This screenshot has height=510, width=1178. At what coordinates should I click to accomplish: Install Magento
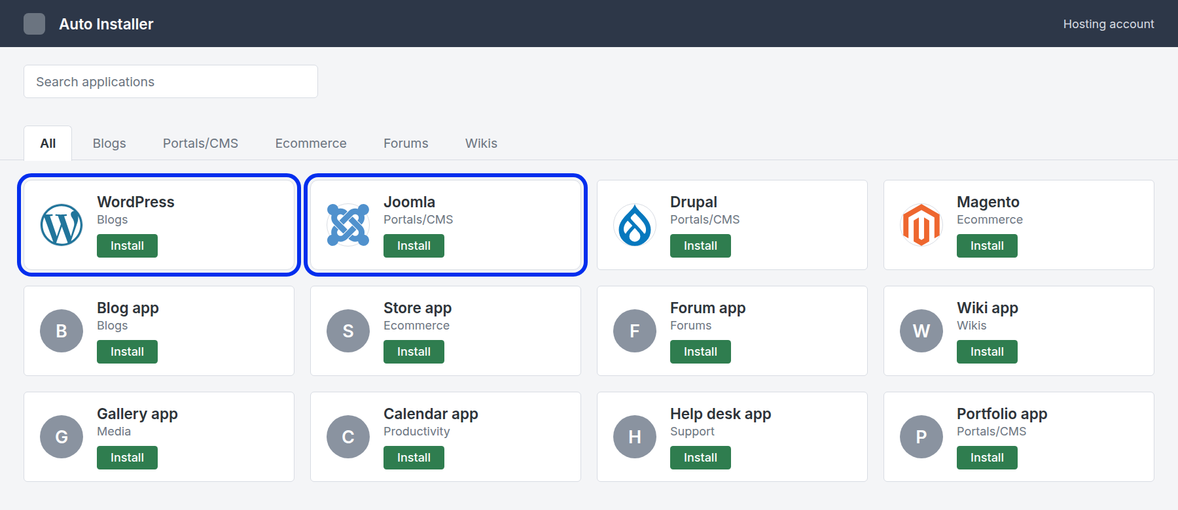pyautogui.click(x=987, y=246)
